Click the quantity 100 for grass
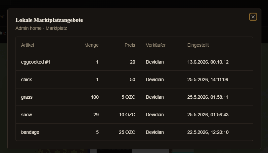 [95, 97]
